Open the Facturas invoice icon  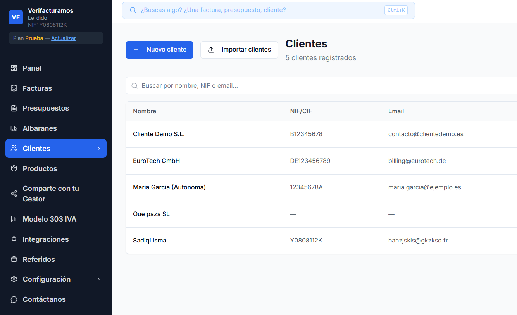(14, 88)
